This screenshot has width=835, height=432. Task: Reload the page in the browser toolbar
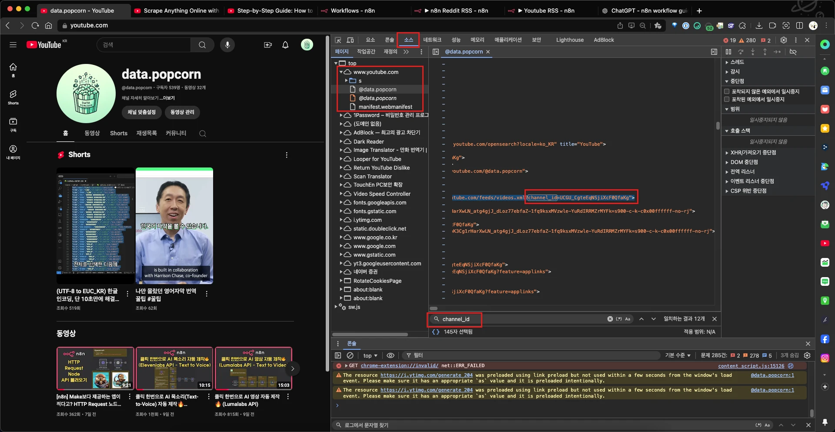[35, 26]
